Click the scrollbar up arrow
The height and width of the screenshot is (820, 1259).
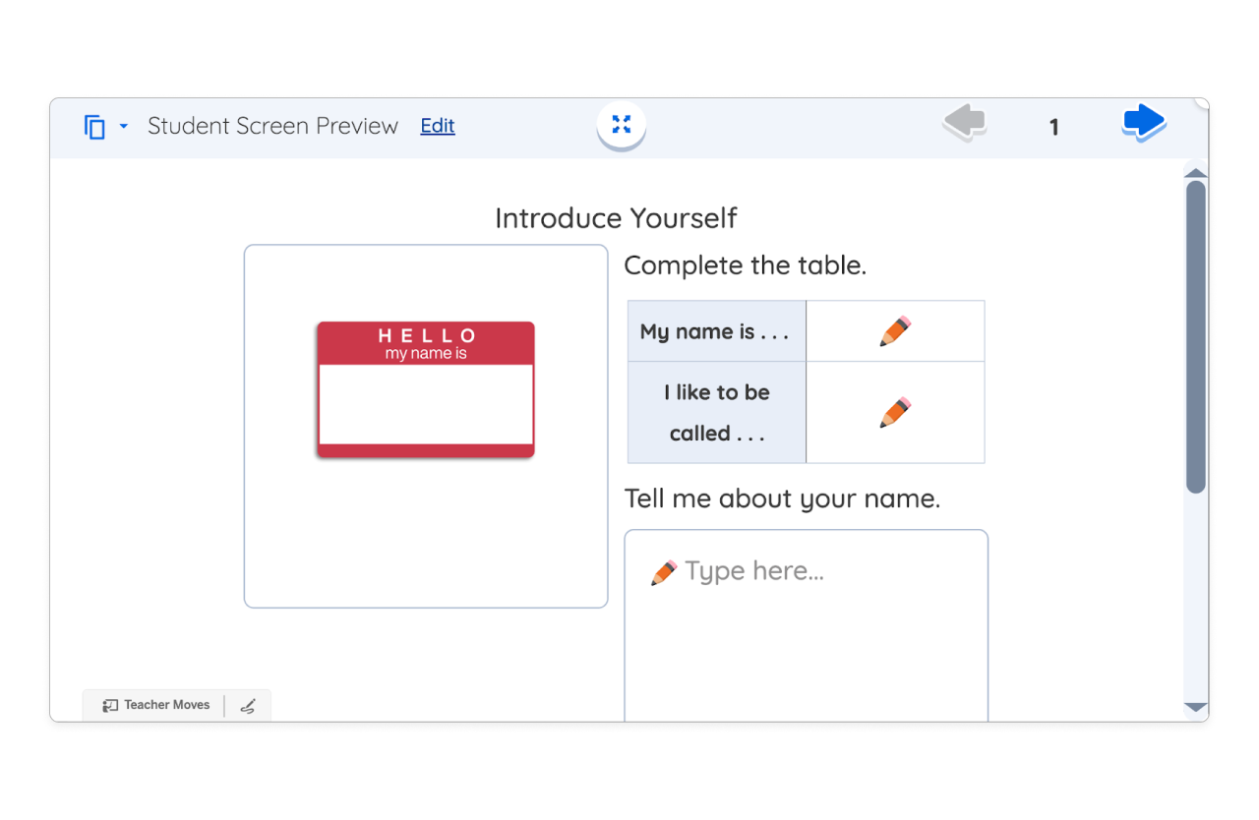pos(1195,173)
